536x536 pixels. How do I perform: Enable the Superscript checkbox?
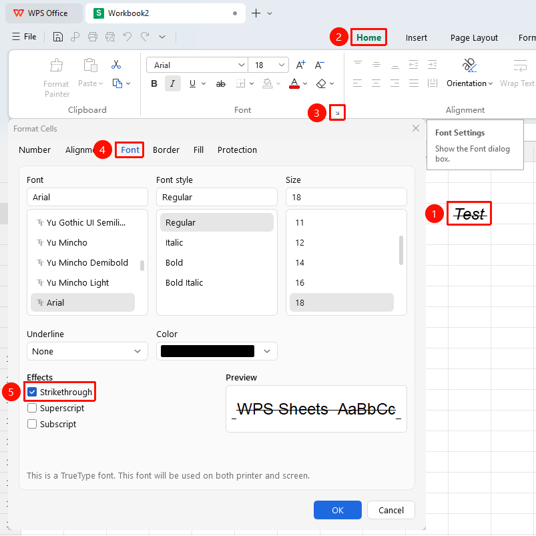(32, 408)
